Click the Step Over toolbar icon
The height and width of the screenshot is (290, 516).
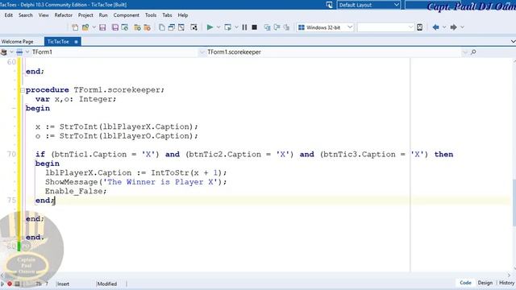pos(277,27)
